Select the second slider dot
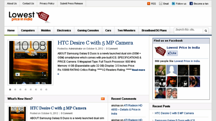Viewport: 216px width, 121px height. click(15, 90)
